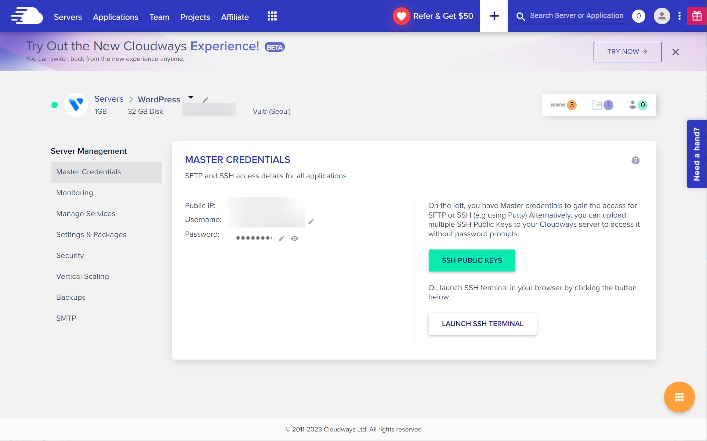Edit the username pencil icon
707x441 pixels.
pos(311,221)
